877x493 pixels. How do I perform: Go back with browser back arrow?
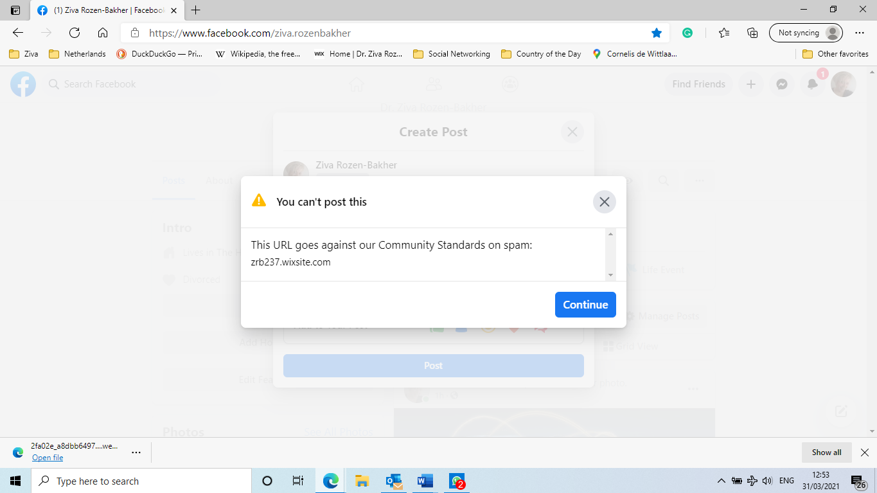coord(18,33)
